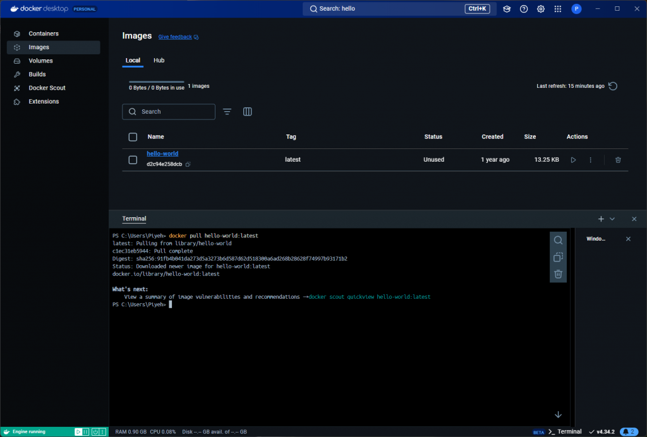
Task: Pause the Docker engine
Action: coord(86,432)
